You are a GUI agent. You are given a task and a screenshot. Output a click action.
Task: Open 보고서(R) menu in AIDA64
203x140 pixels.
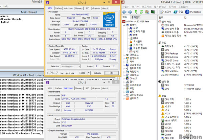(147, 7)
